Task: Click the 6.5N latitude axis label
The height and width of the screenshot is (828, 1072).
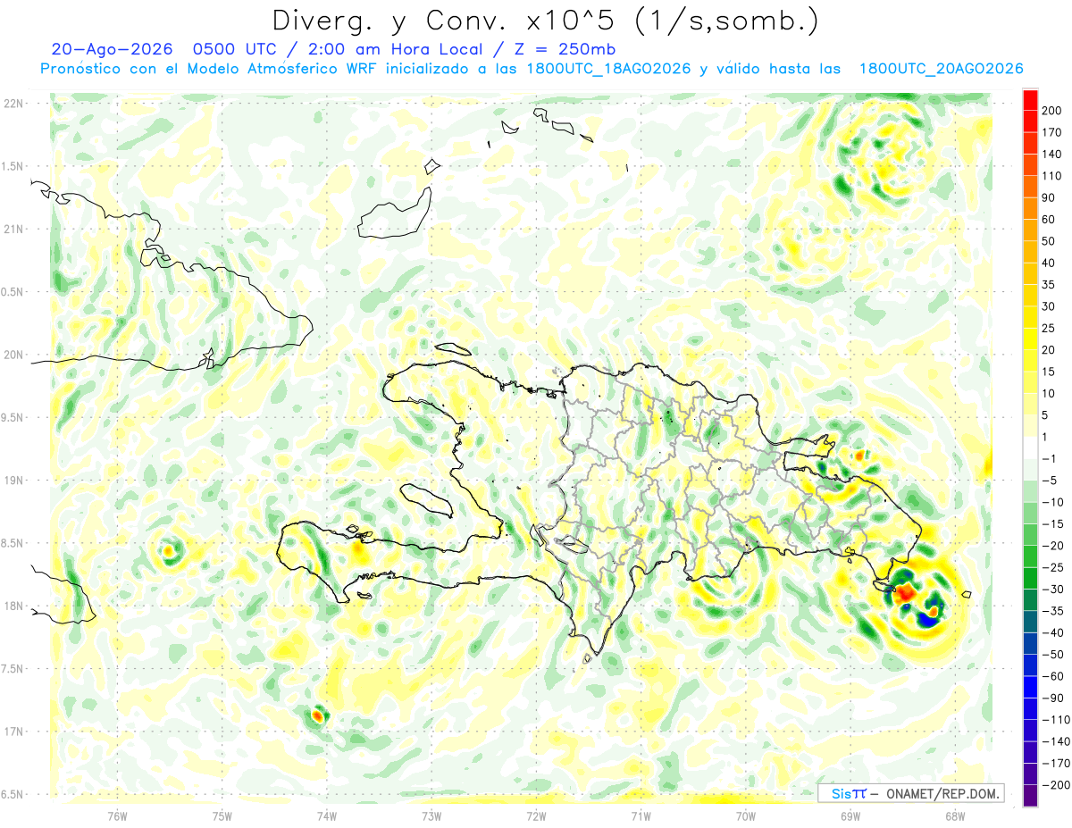Action: coord(13,794)
